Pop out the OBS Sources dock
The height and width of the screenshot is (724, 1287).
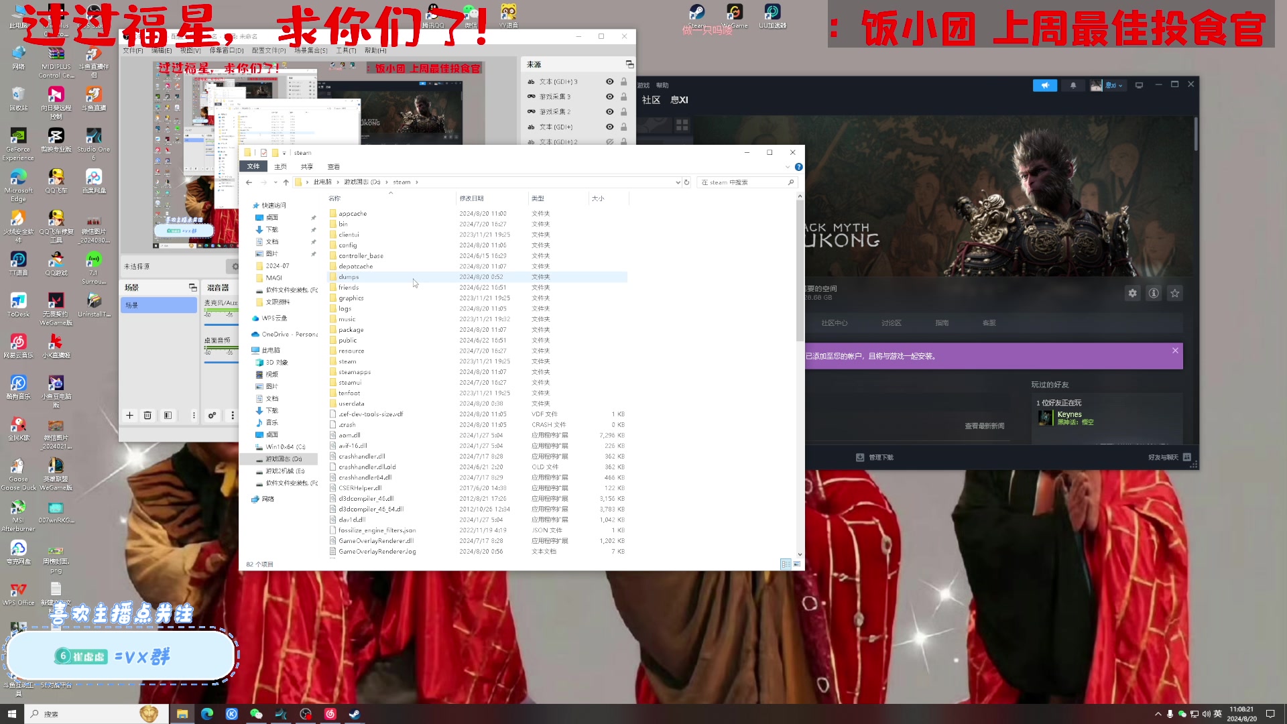coord(629,64)
